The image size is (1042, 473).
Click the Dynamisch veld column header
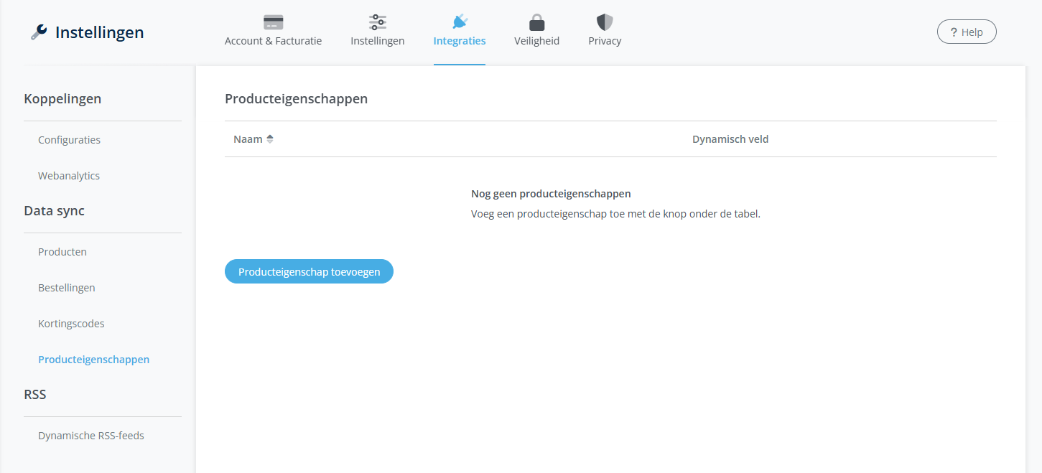(x=730, y=139)
